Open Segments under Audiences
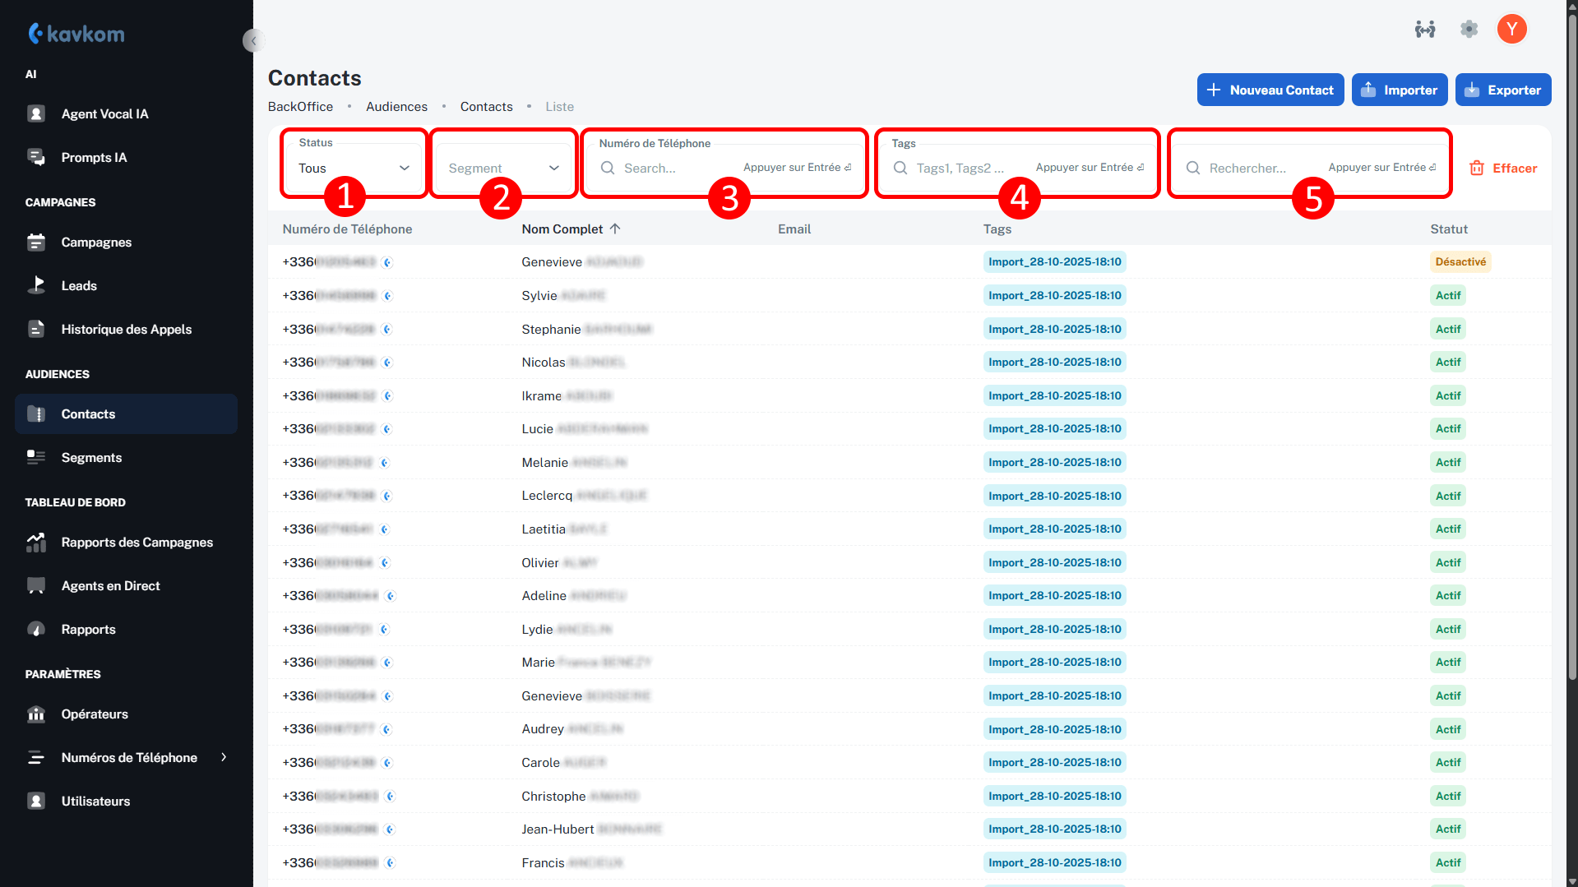The image size is (1578, 887). [91, 458]
